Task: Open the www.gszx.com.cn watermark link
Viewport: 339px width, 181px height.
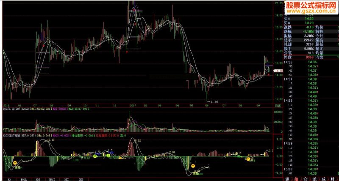Action: [x=311, y=11]
